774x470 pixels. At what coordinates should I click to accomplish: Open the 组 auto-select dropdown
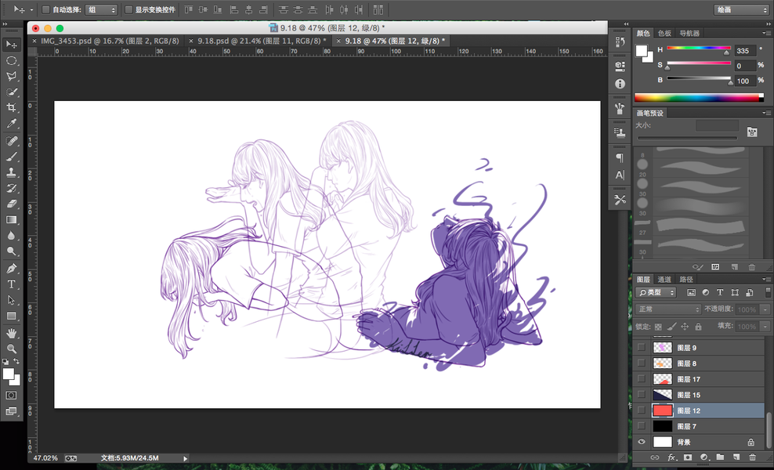point(101,10)
